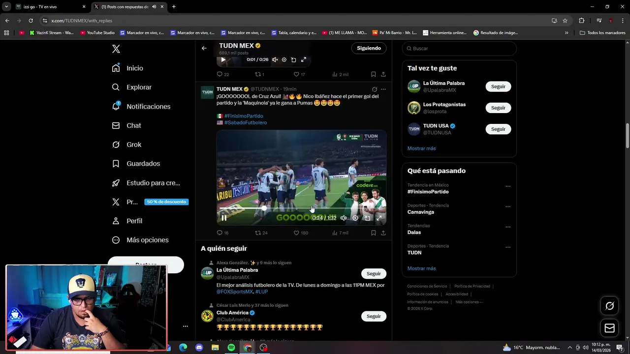The width and height of the screenshot is (630, 354).
Task: Click the #SabadoFutbolero hashtag in the post
Action: (x=246, y=122)
